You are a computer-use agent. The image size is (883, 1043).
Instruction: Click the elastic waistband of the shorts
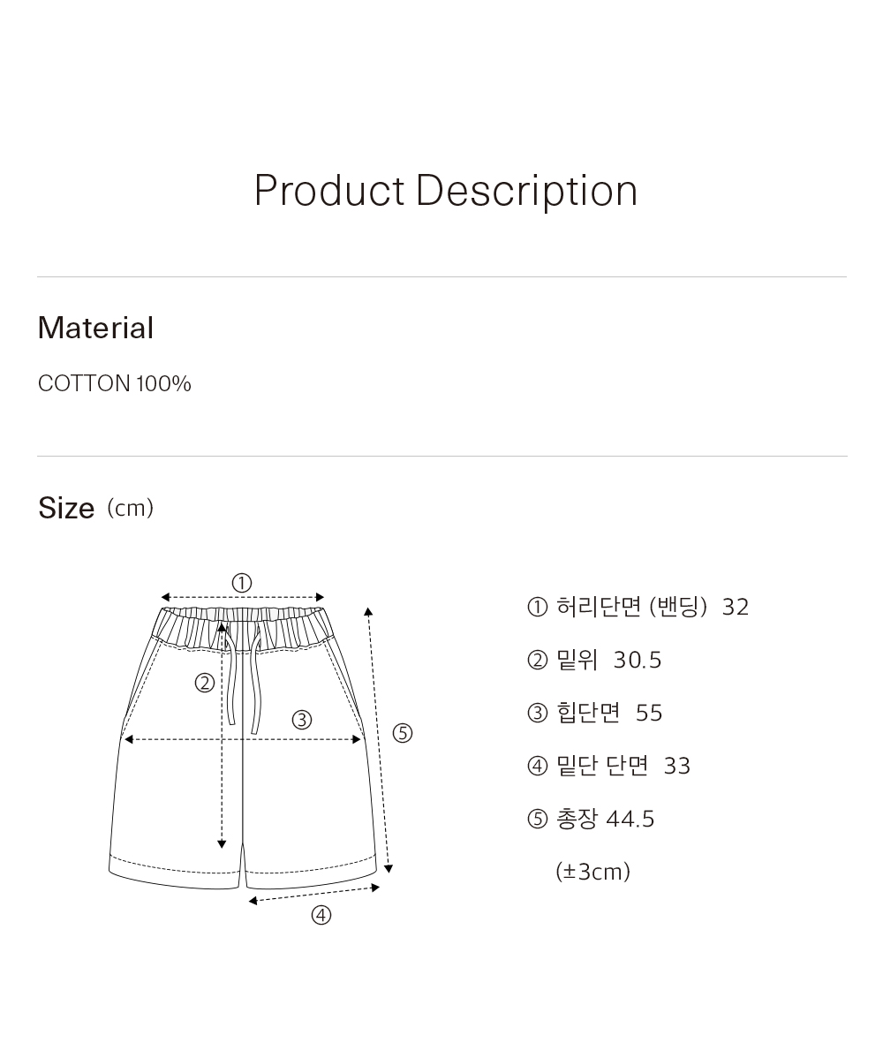(242, 628)
